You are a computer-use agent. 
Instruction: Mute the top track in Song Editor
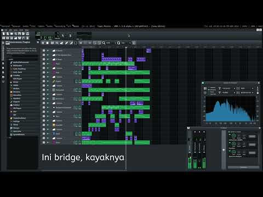point(48,50)
